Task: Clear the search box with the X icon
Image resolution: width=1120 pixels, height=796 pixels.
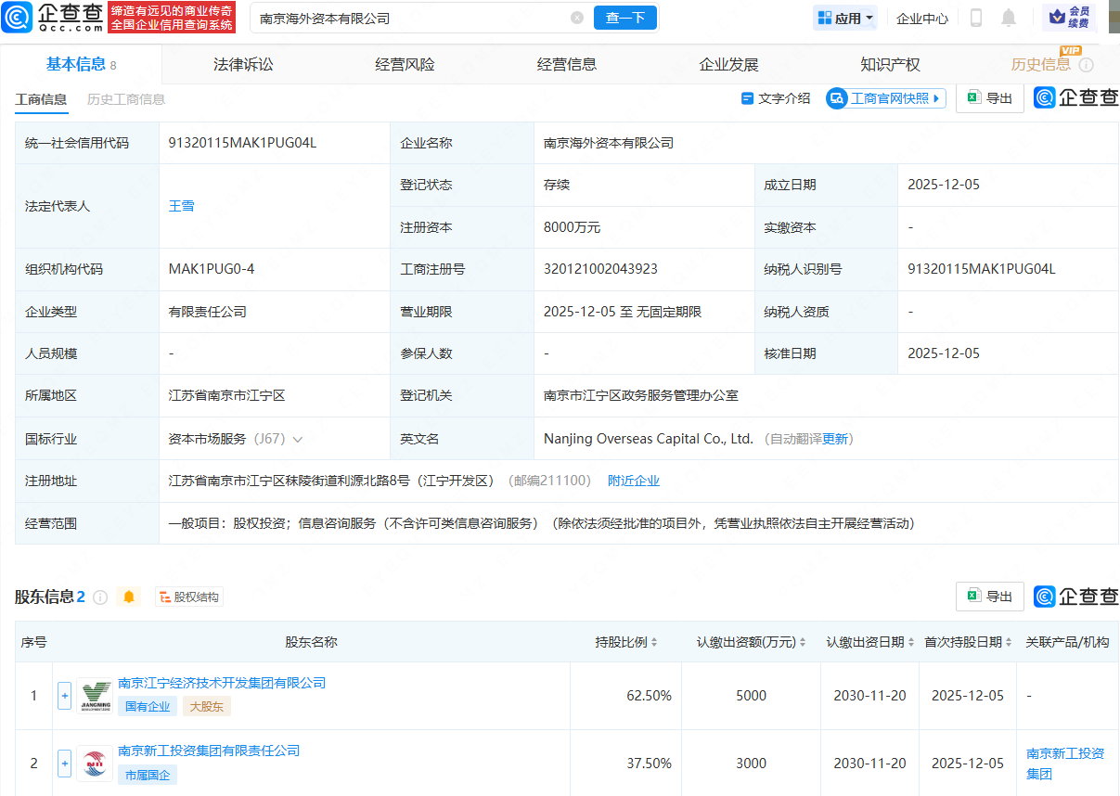Action: click(x=577, y=18)
